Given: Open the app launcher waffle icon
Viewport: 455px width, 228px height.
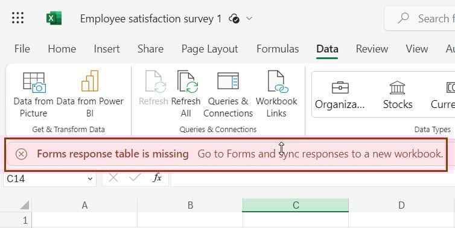Looking at the screenshot, I should click(17, 18).
